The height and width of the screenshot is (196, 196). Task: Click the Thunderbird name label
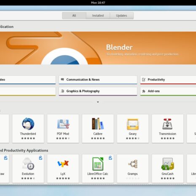28,134
